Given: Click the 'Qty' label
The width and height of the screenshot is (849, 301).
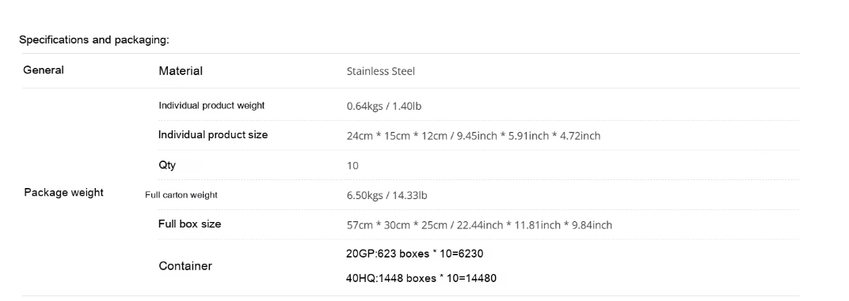Looking at the screenshot, I should tap(167, 165).
